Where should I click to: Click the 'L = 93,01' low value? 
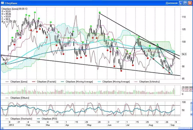pyautogui.click(x=6, y=17)
